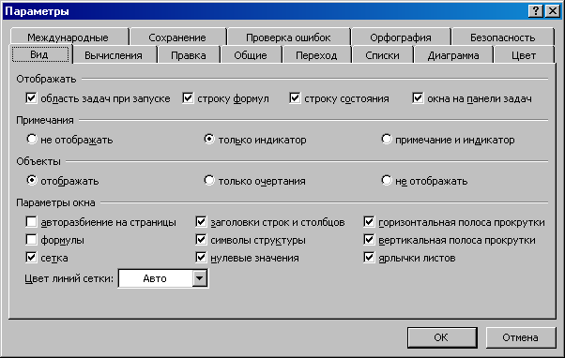This screenshot has height=358, width=565.
Task: Uncheck нулевые значения checkbox
Action: 201,258
